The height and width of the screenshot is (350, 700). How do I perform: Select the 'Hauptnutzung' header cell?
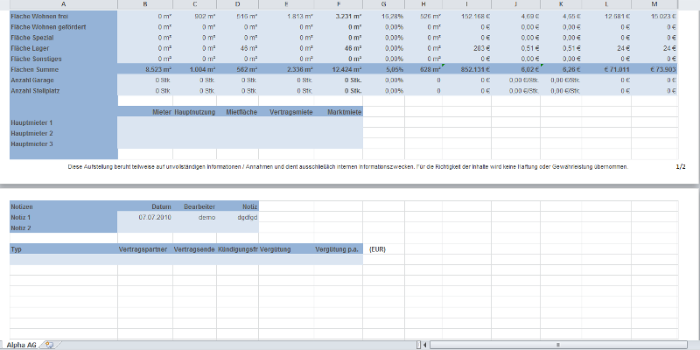coord(194,112)
